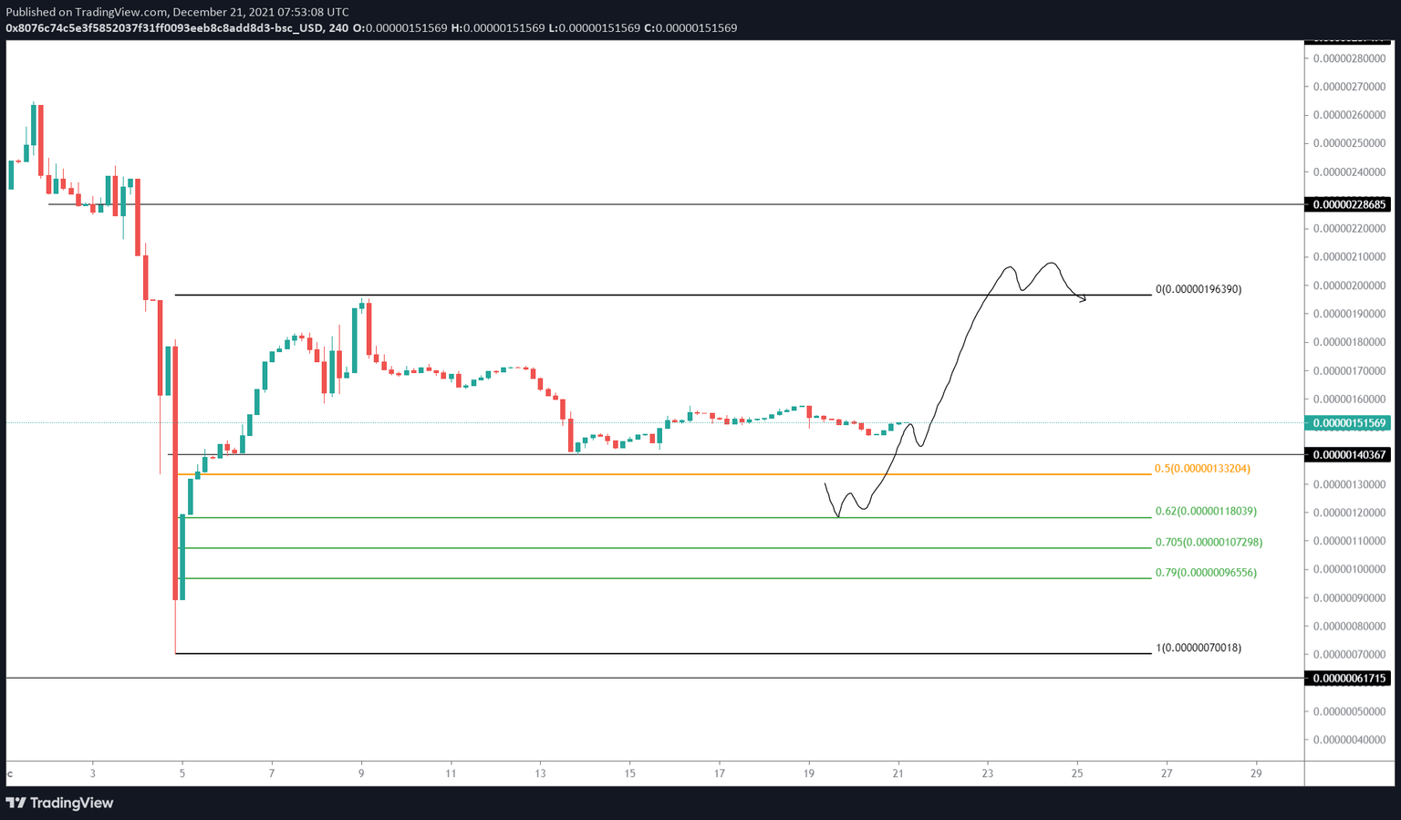Click the price tag 0.00000140367
The width and height of the screenshot is (1401, 820).
1348,454
